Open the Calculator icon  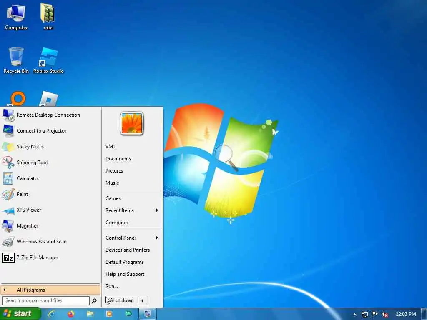point(8,178)
